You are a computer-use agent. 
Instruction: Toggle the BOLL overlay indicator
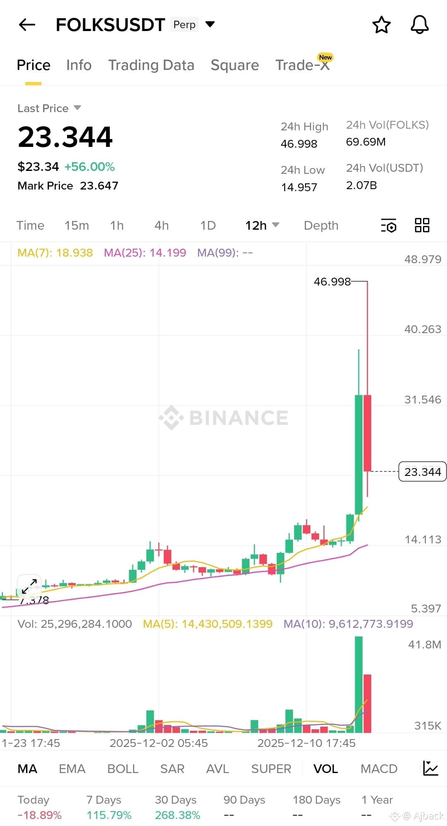point(123,769)
